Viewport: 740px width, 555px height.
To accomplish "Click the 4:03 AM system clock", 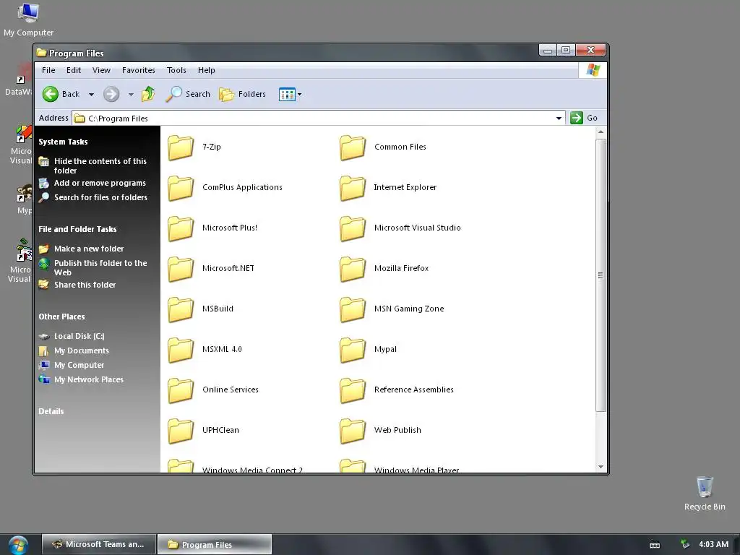I will [x=713, y=544].
